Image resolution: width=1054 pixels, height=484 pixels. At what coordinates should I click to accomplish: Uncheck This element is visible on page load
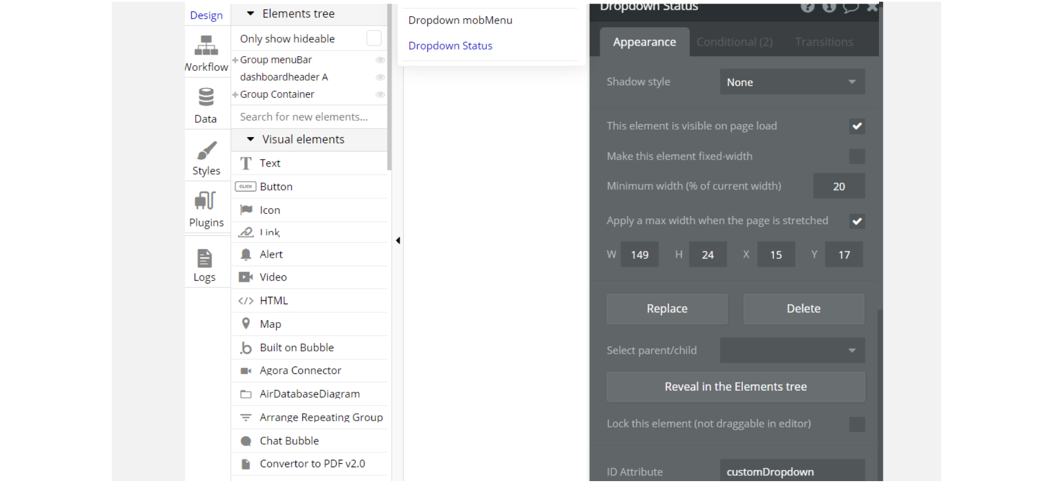point(856,126)
